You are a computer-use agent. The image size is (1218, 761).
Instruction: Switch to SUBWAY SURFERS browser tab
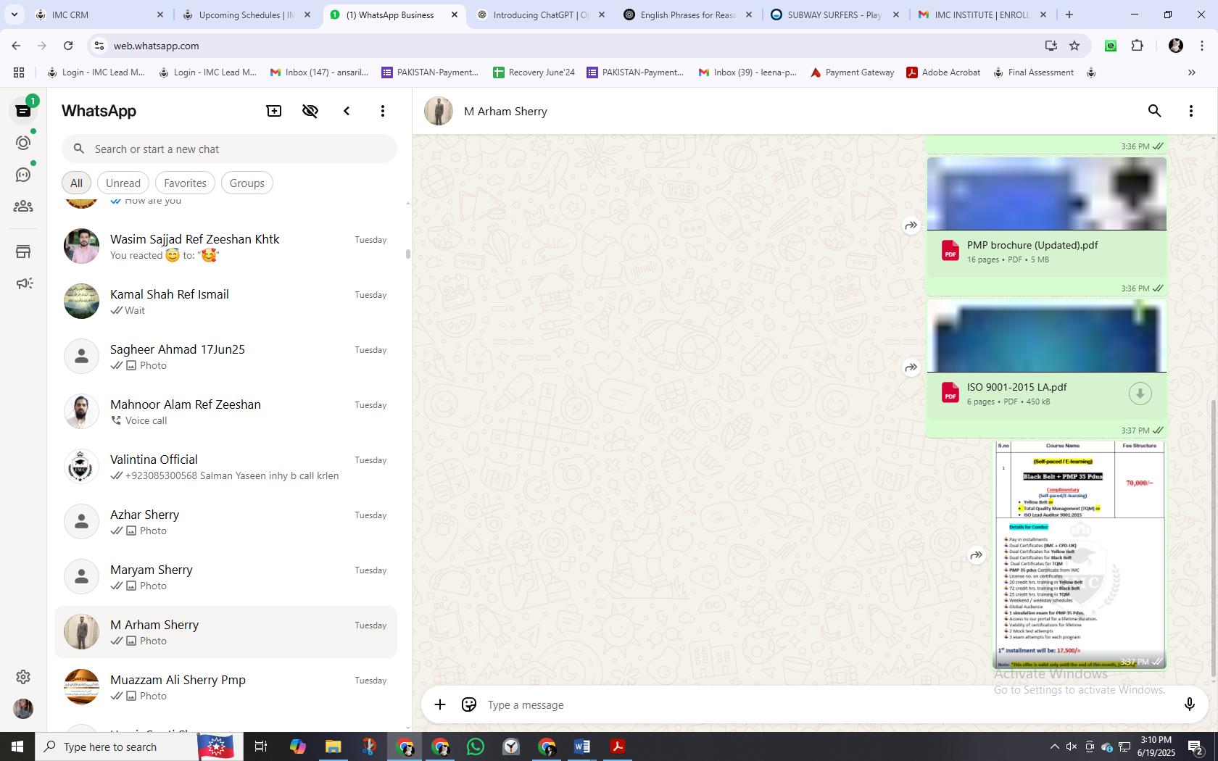(x=835, y=14)
